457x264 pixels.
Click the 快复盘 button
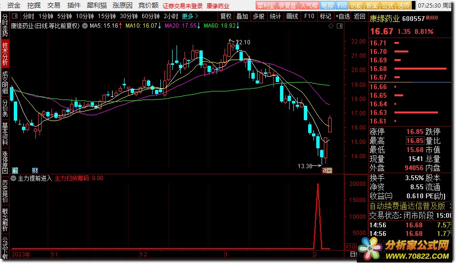[x=287, y=6]
